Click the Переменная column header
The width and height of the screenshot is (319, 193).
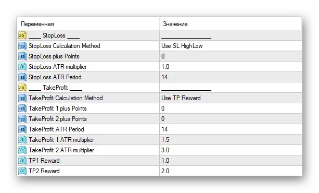point(88,24)
